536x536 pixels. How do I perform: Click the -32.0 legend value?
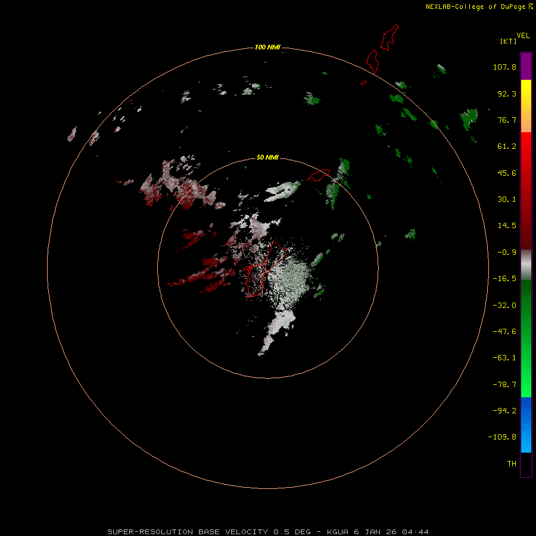(x=504, y=306)
